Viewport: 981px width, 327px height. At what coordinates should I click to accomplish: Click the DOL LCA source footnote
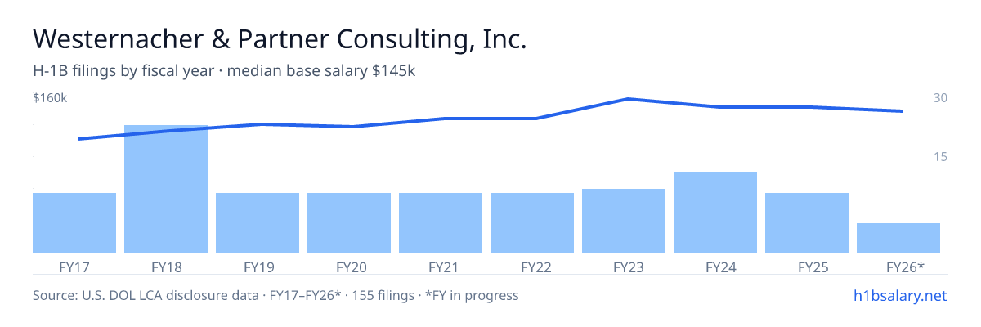(275, 295)
